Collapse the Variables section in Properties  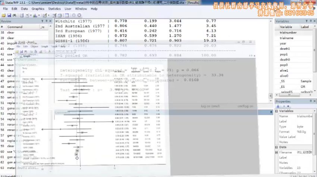[277, 111]
